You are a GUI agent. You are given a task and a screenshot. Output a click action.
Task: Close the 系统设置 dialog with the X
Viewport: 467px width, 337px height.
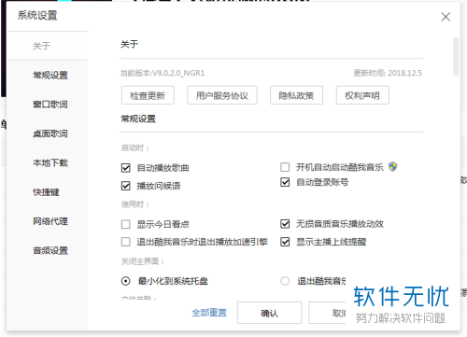(x=446, y=17)
